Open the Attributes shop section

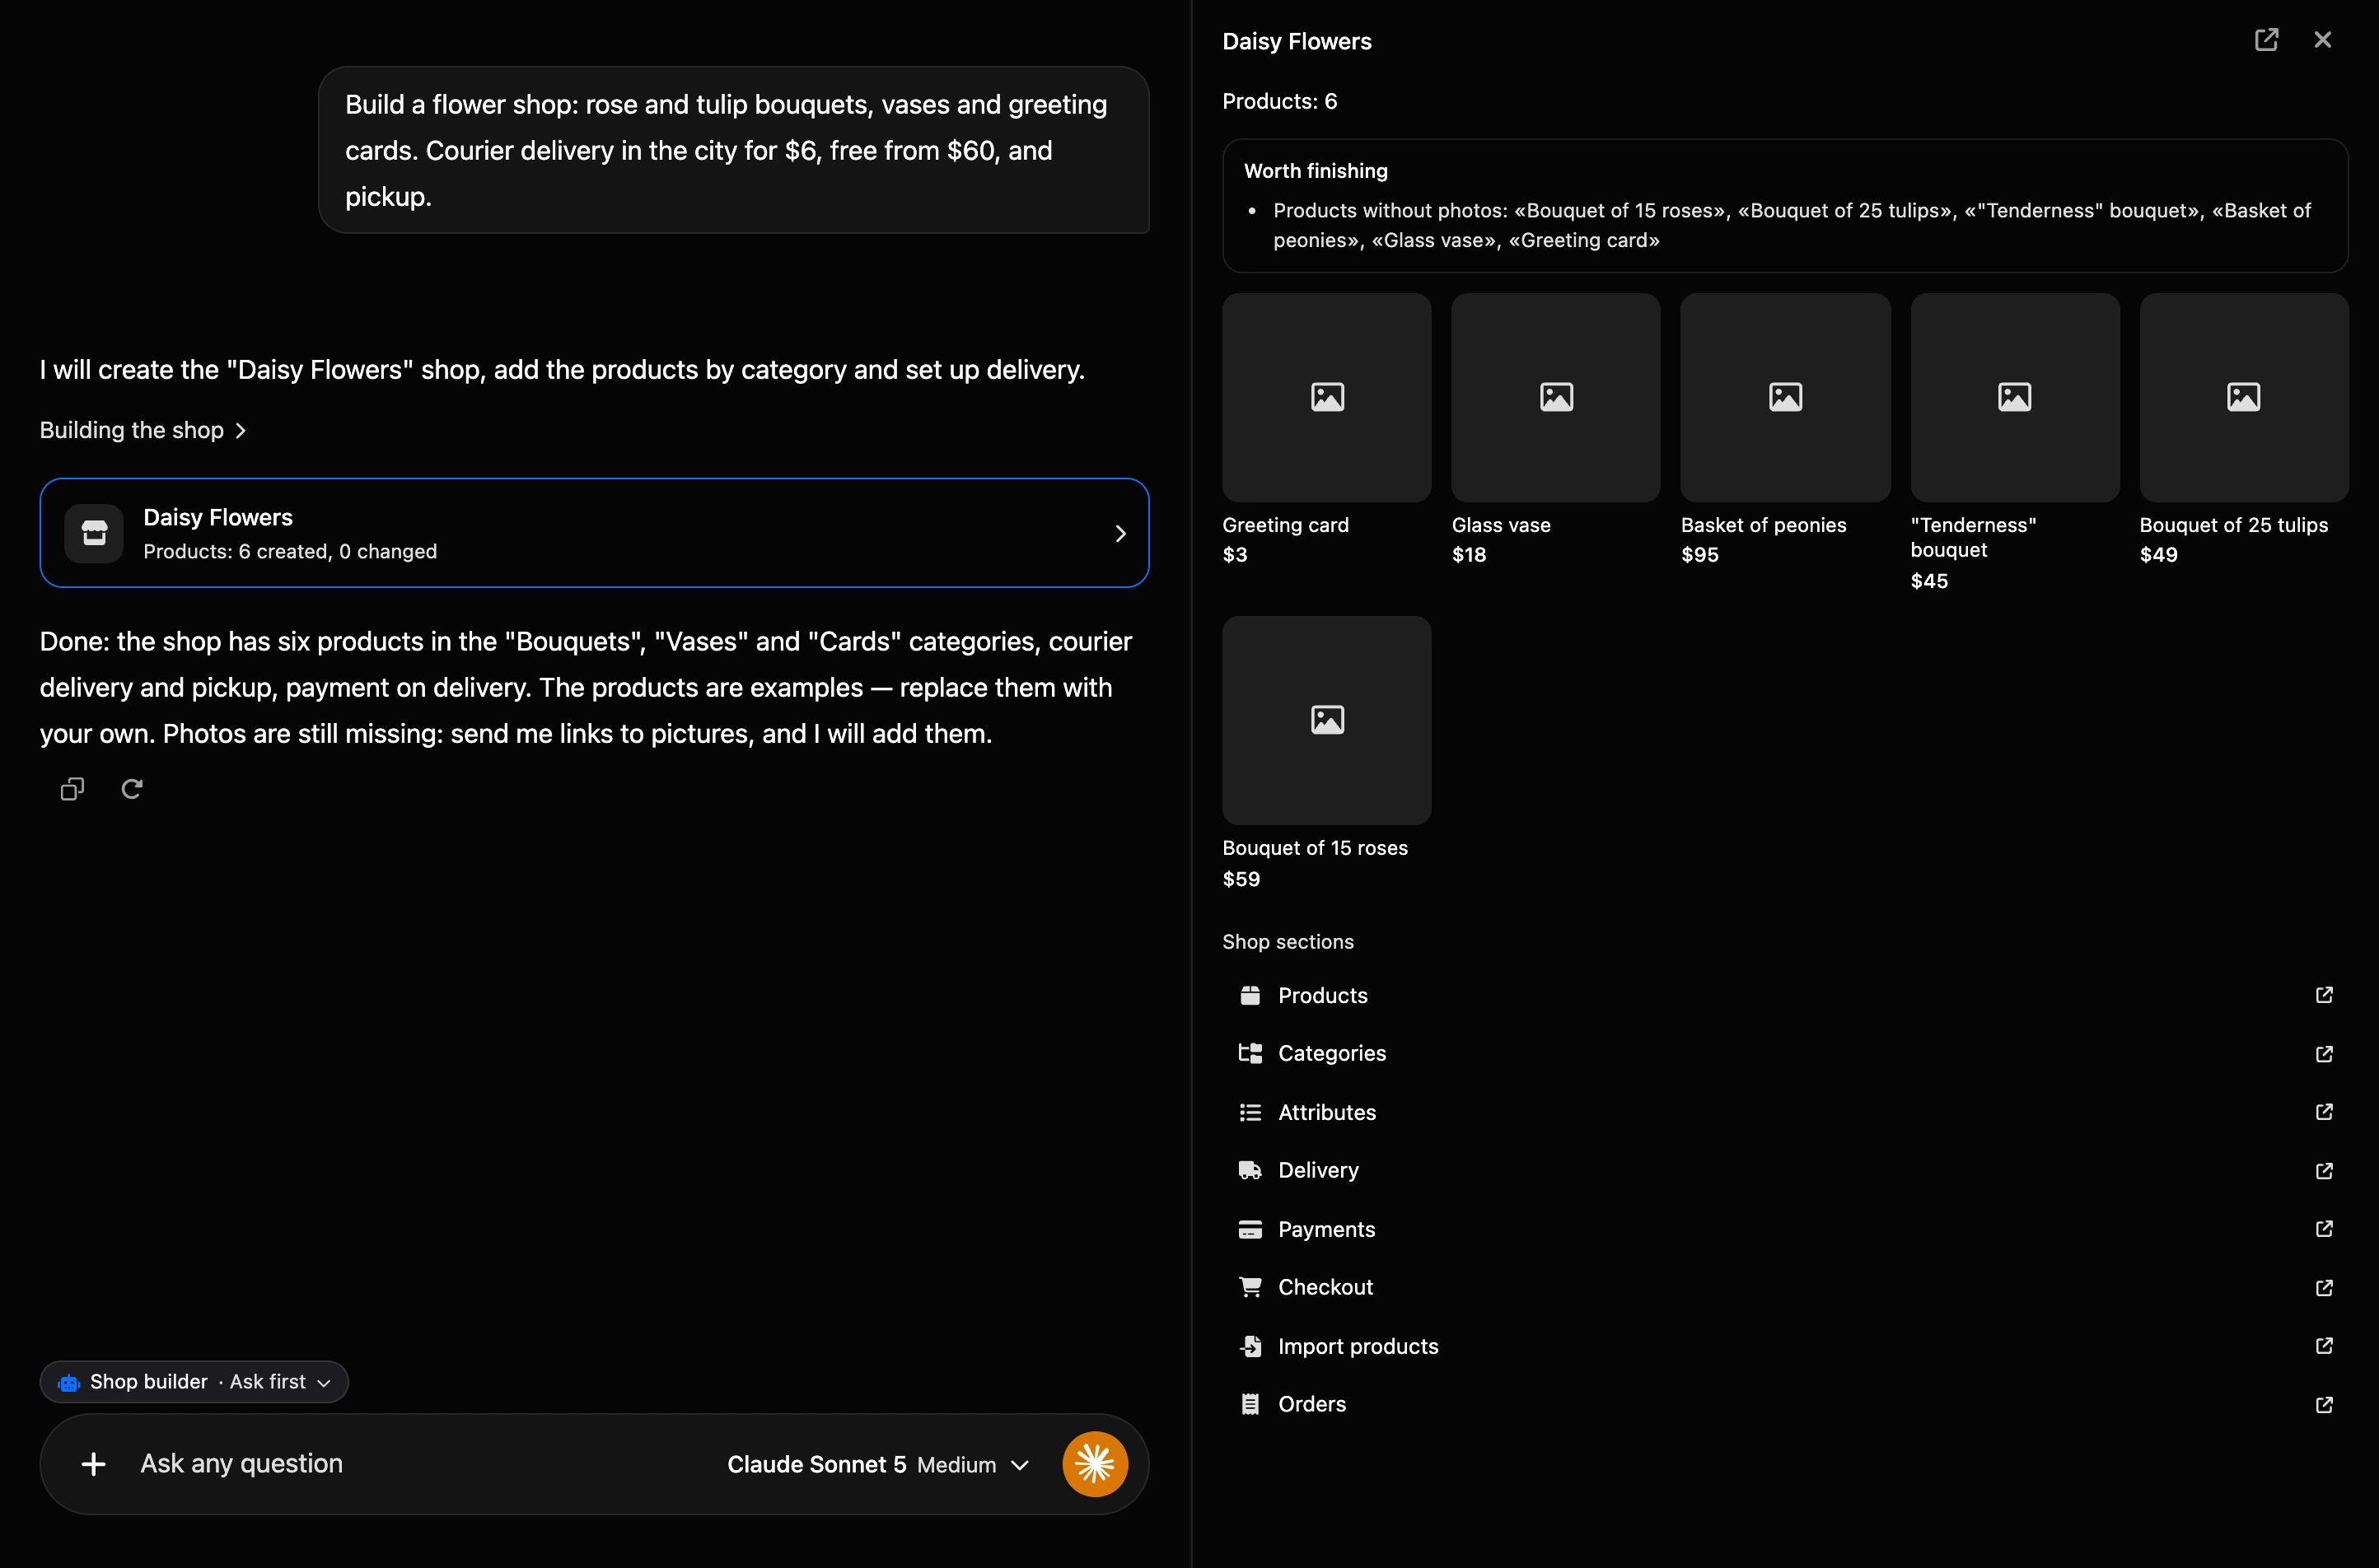(1785, 1112)
